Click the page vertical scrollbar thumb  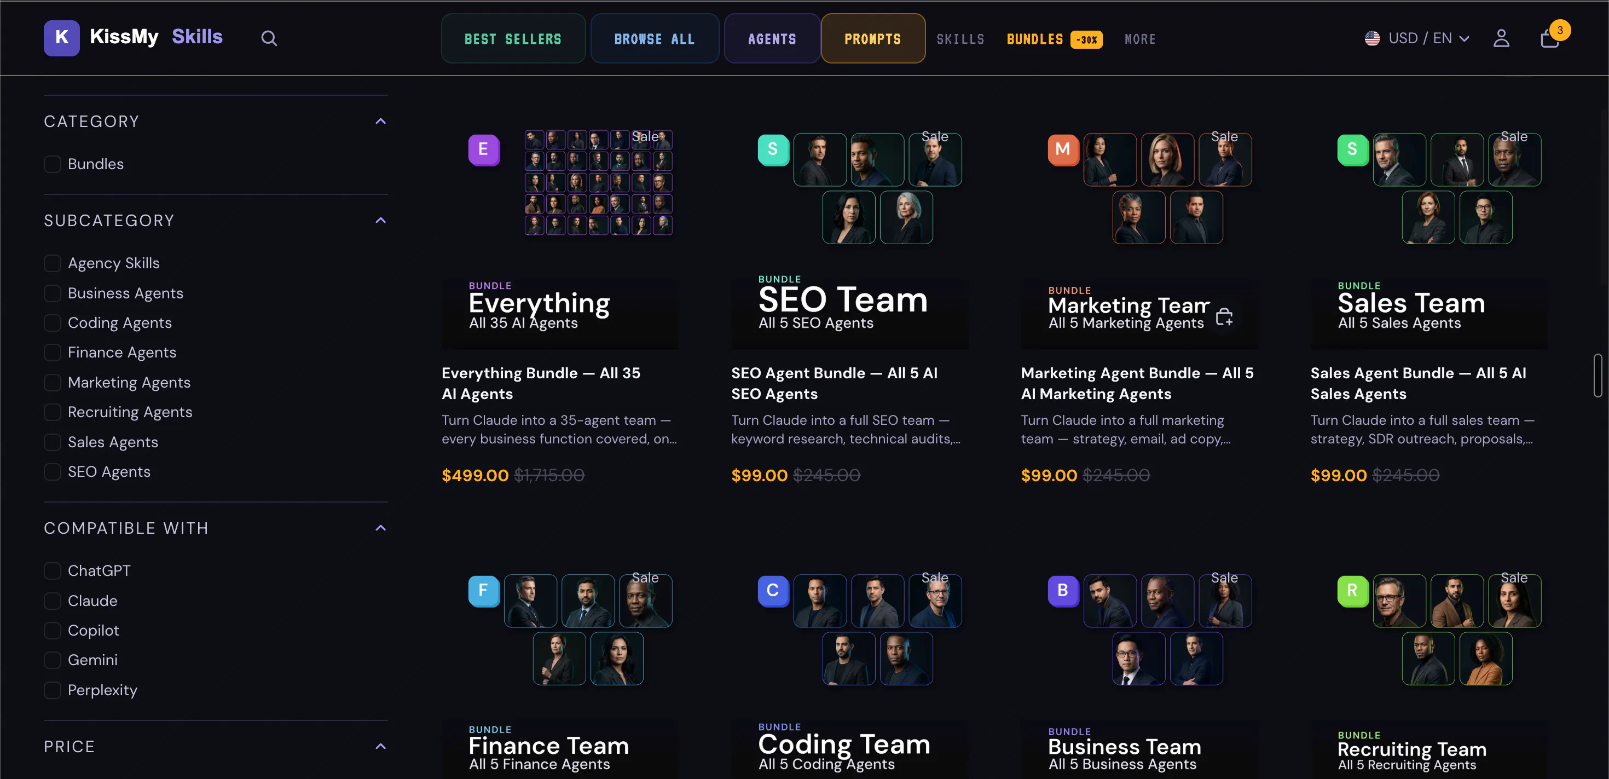[x=1598, y=376]
